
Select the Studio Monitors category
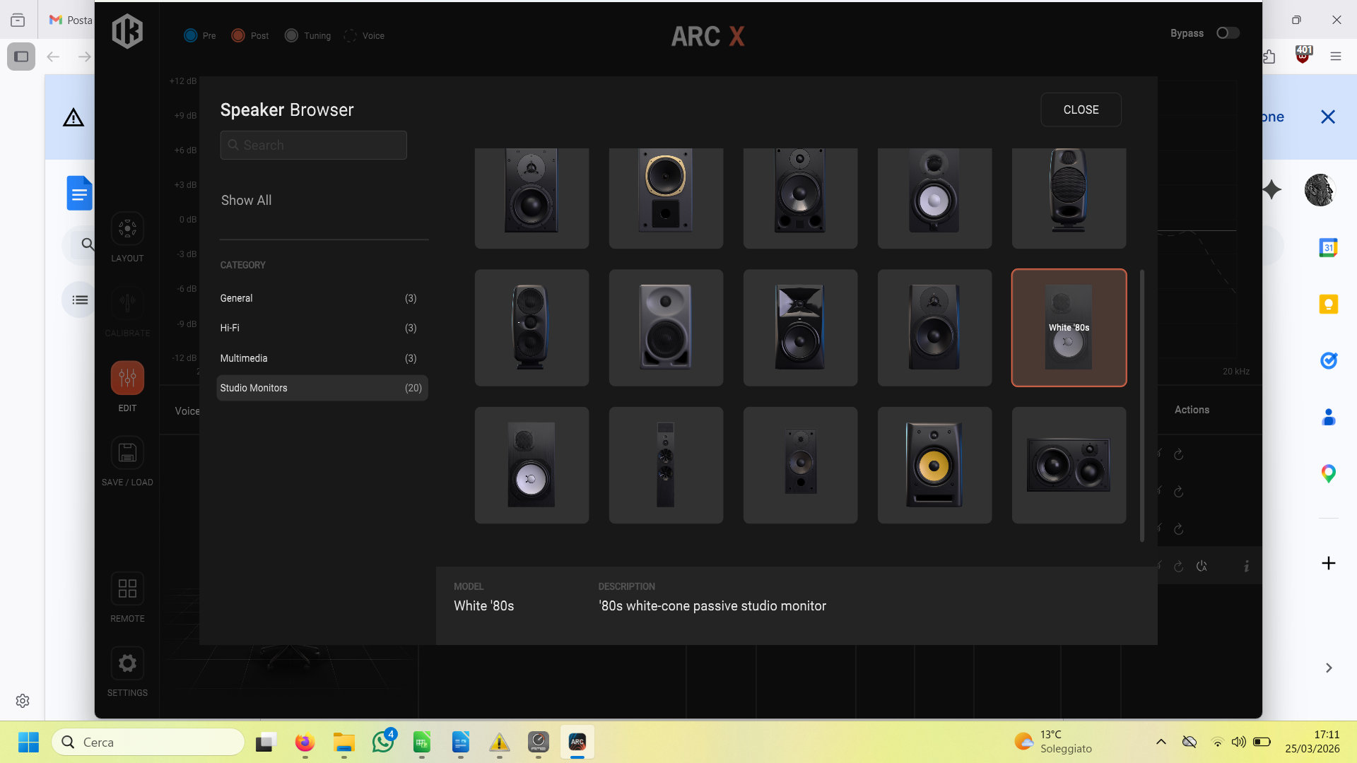(x=322, y=388)
